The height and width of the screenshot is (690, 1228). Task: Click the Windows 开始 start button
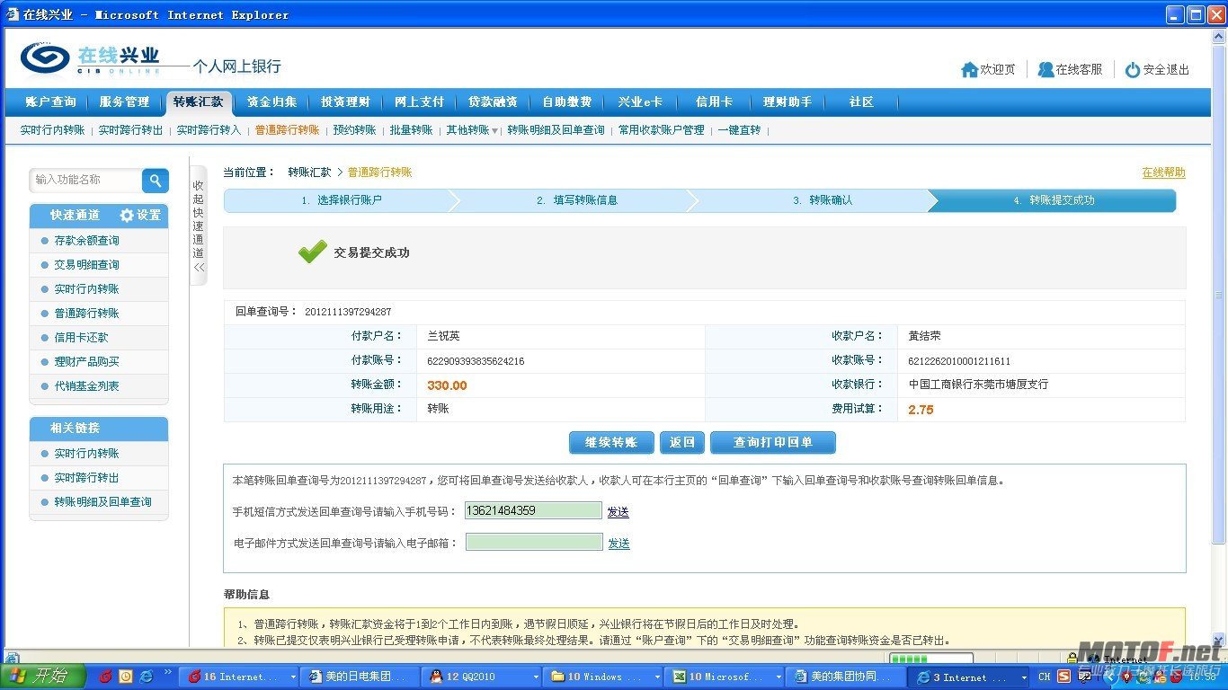[x=43, y=677]
